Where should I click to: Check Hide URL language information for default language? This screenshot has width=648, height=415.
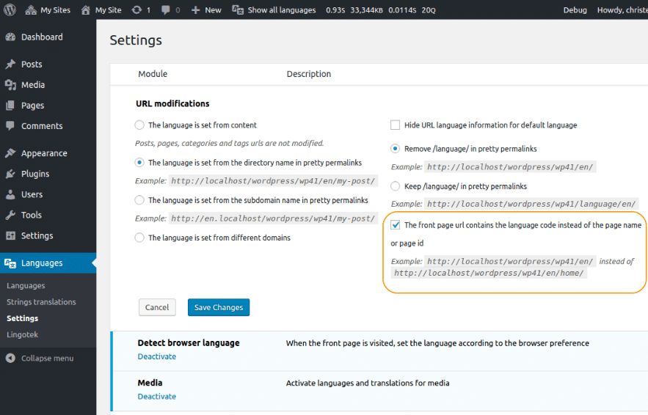395,125
